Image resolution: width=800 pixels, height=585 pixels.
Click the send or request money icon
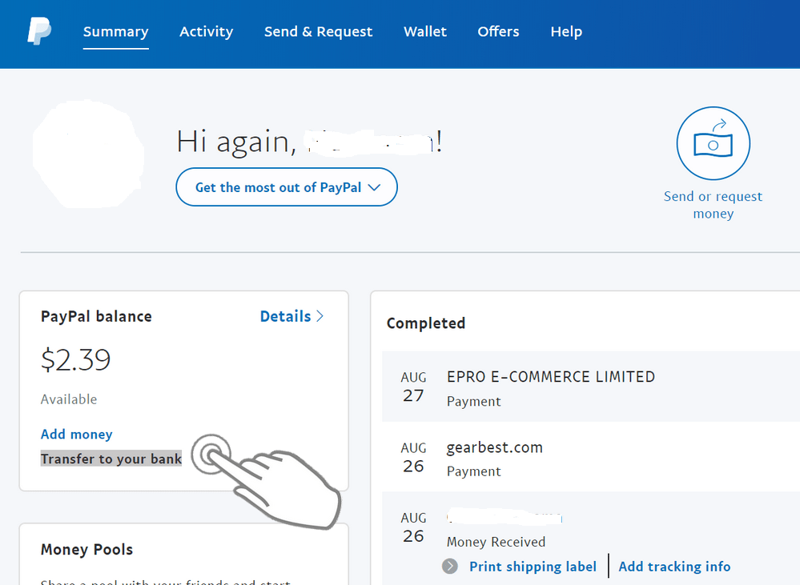(x=714, y=143)
